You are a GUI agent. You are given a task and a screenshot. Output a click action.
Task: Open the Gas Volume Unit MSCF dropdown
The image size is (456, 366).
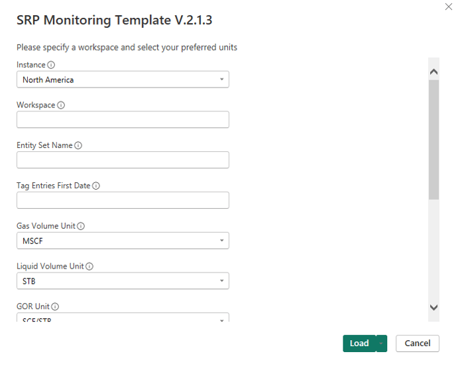coord(123,241)
